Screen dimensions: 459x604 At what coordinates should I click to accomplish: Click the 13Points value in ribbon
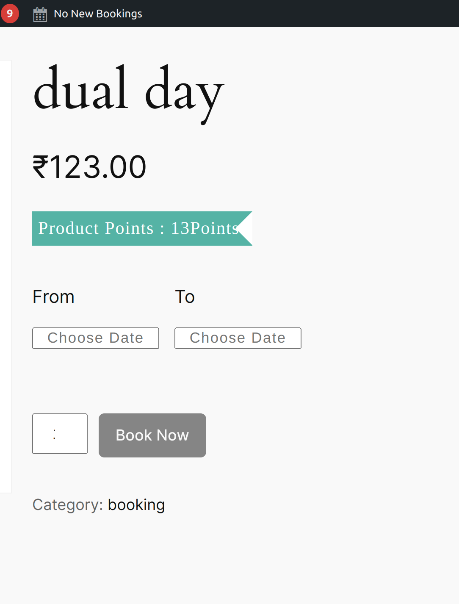[x=205, y=228]
